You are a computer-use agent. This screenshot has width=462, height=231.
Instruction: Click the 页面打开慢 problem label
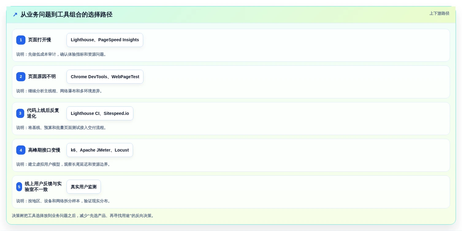tap(40, 40)
